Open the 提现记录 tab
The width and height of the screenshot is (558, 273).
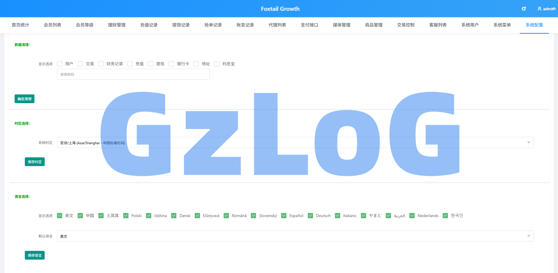181,25
